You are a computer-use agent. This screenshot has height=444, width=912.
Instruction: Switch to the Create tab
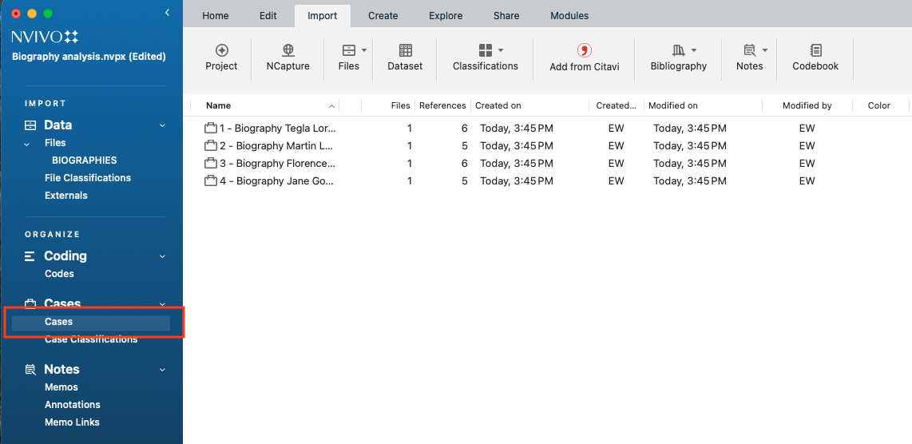tap(383, 16)
